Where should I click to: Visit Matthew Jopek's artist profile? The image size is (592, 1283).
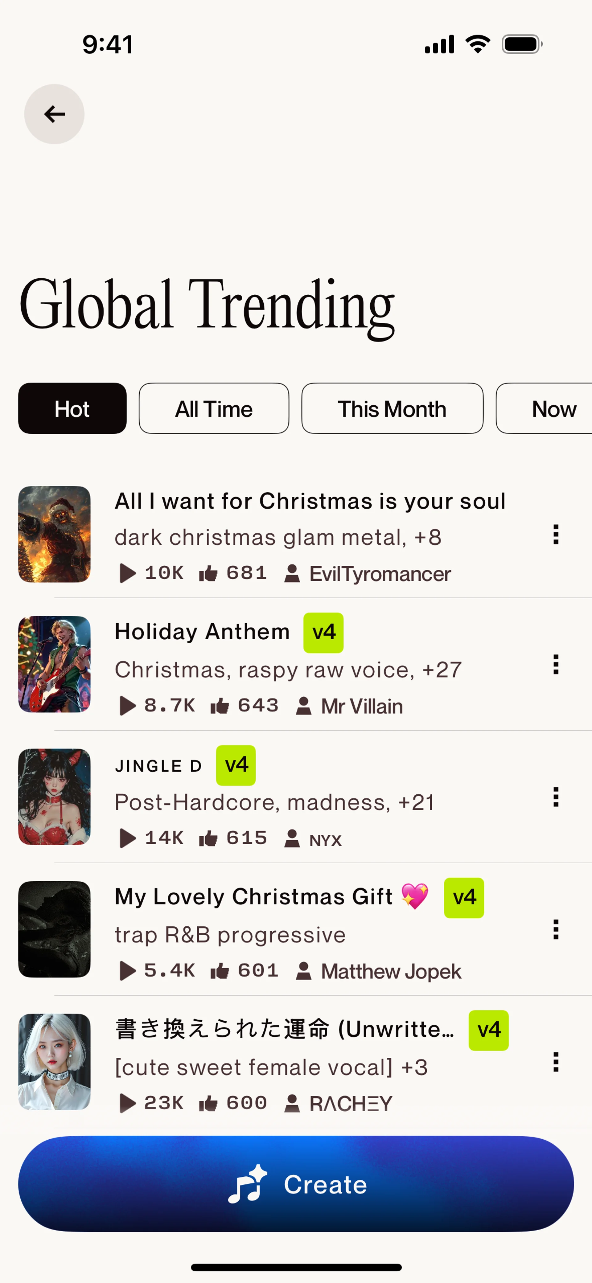point(391,971)
